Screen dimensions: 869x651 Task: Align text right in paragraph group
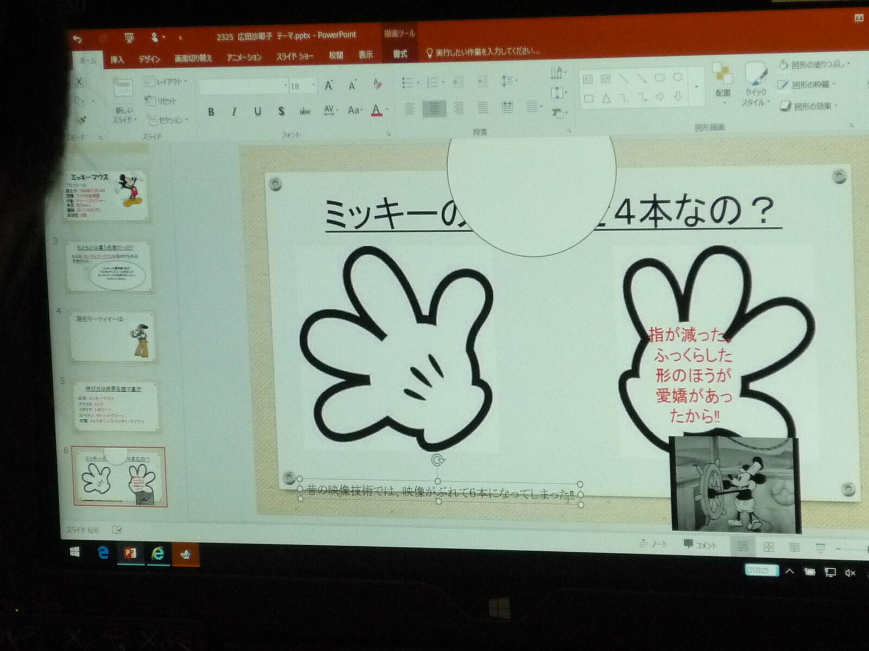tap(458, 108)
